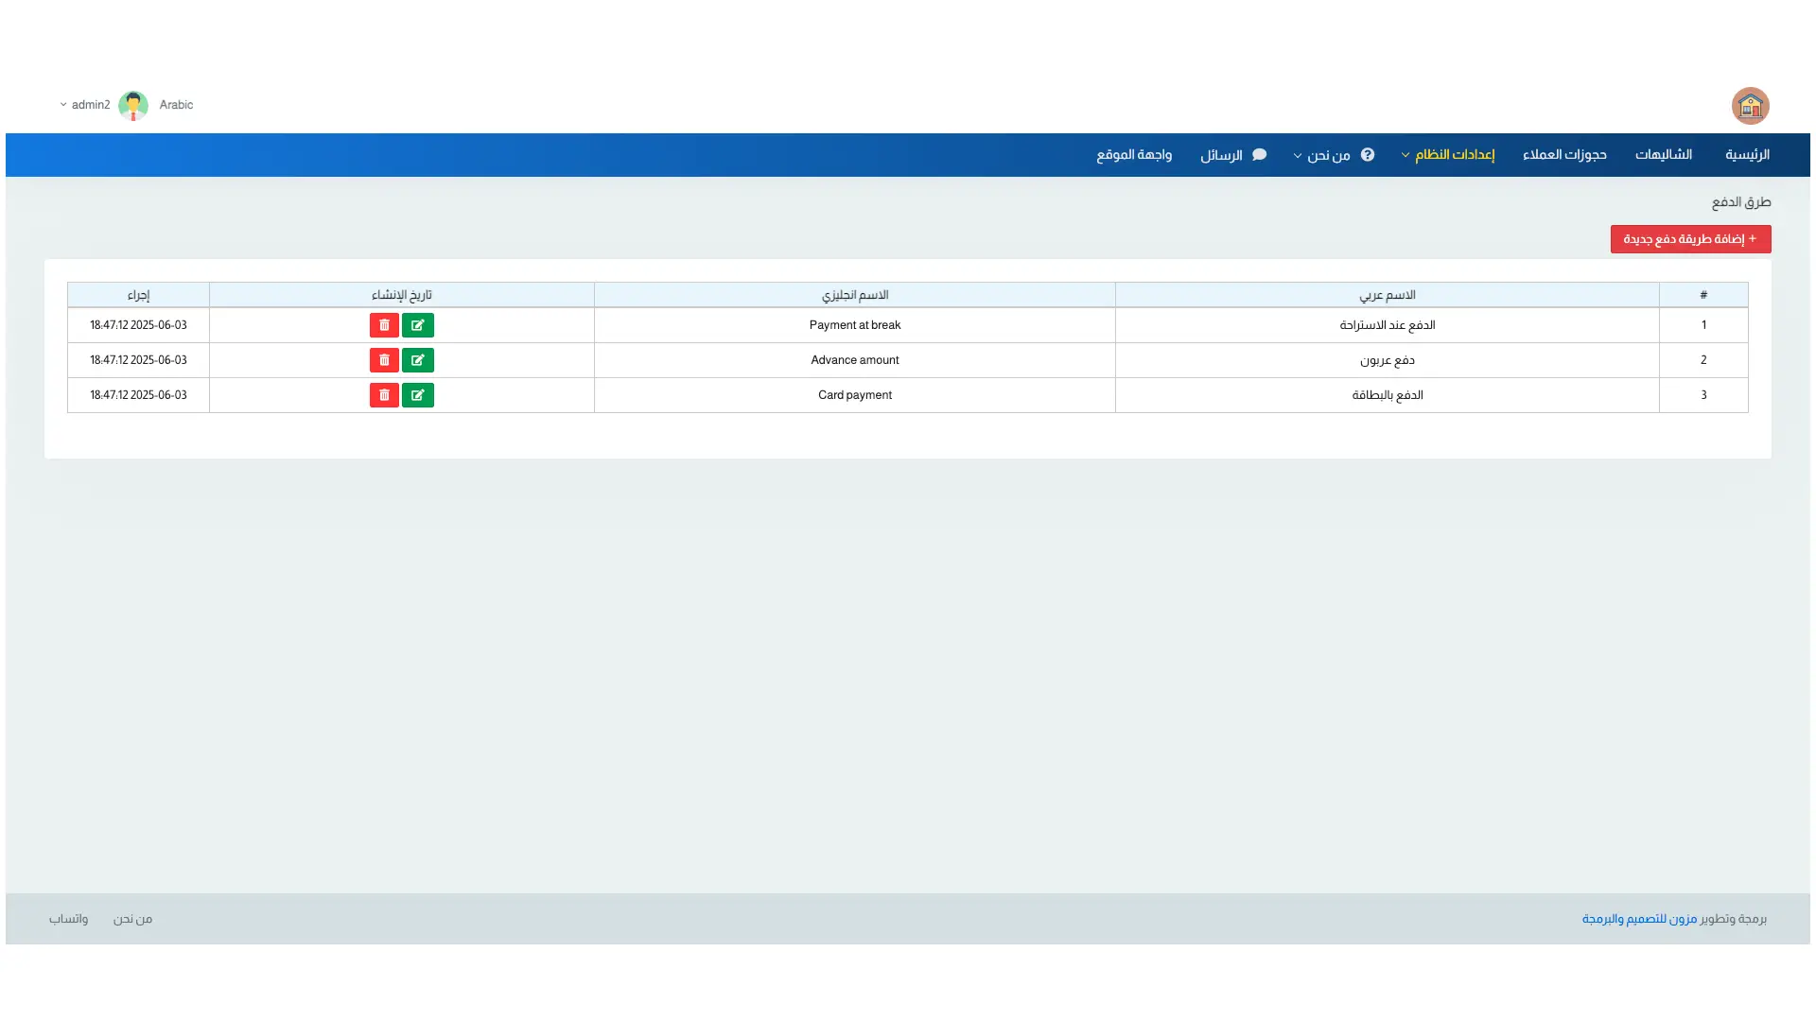This screenshot has width=1816, height=1021.
Task: Delete the Card payment entry
Action: (x=384, y=395)
